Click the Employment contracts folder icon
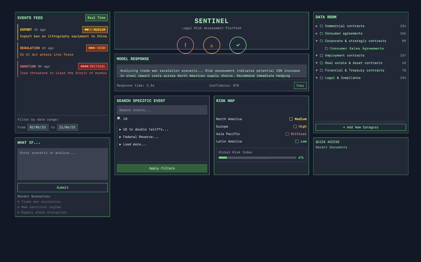 click(321, 56)
